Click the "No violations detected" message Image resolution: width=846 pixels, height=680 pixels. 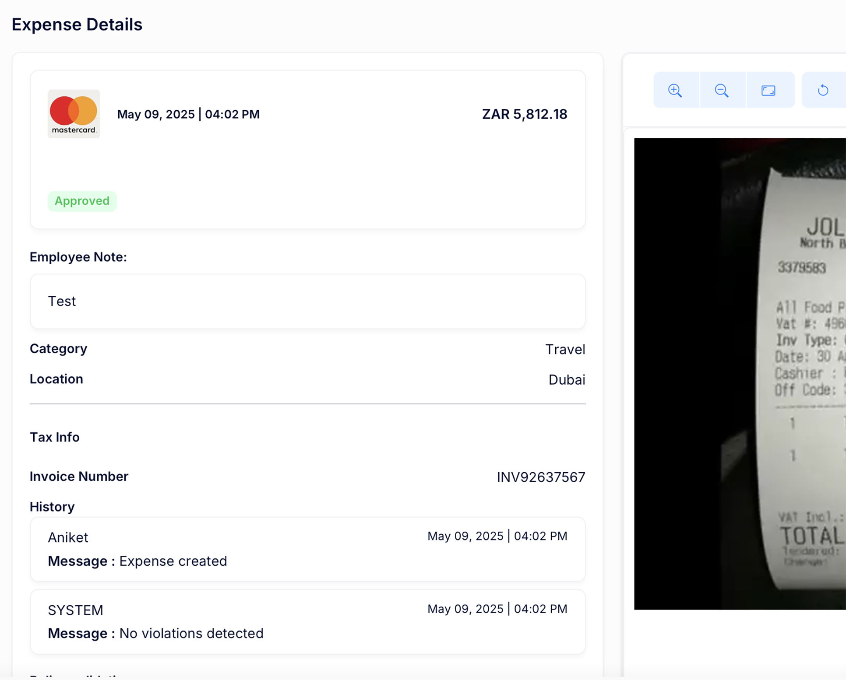click(x=191, y=633)
